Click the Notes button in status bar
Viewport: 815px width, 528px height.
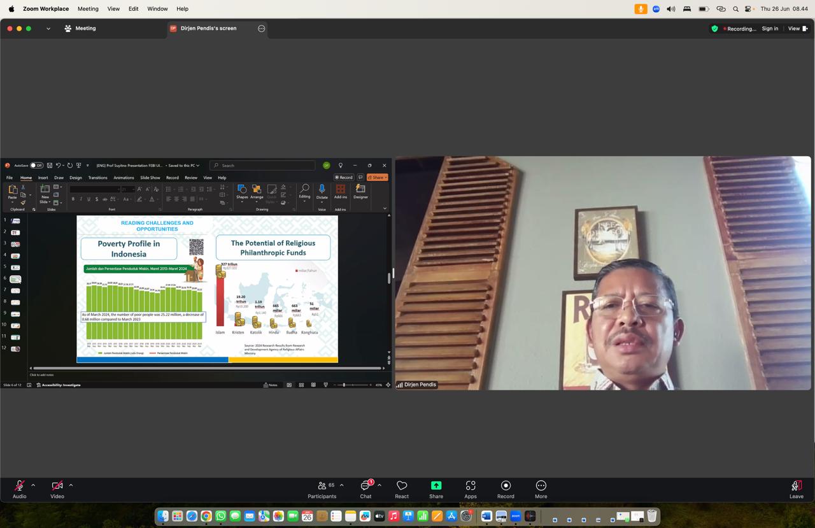tap(271, 385)
